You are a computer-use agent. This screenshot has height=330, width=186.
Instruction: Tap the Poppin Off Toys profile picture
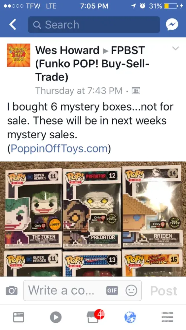coord(19,55)
